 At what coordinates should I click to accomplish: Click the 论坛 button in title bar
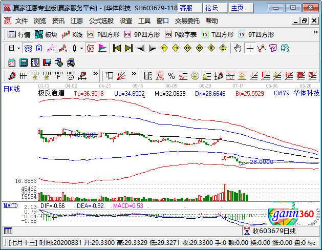(216, 8)
